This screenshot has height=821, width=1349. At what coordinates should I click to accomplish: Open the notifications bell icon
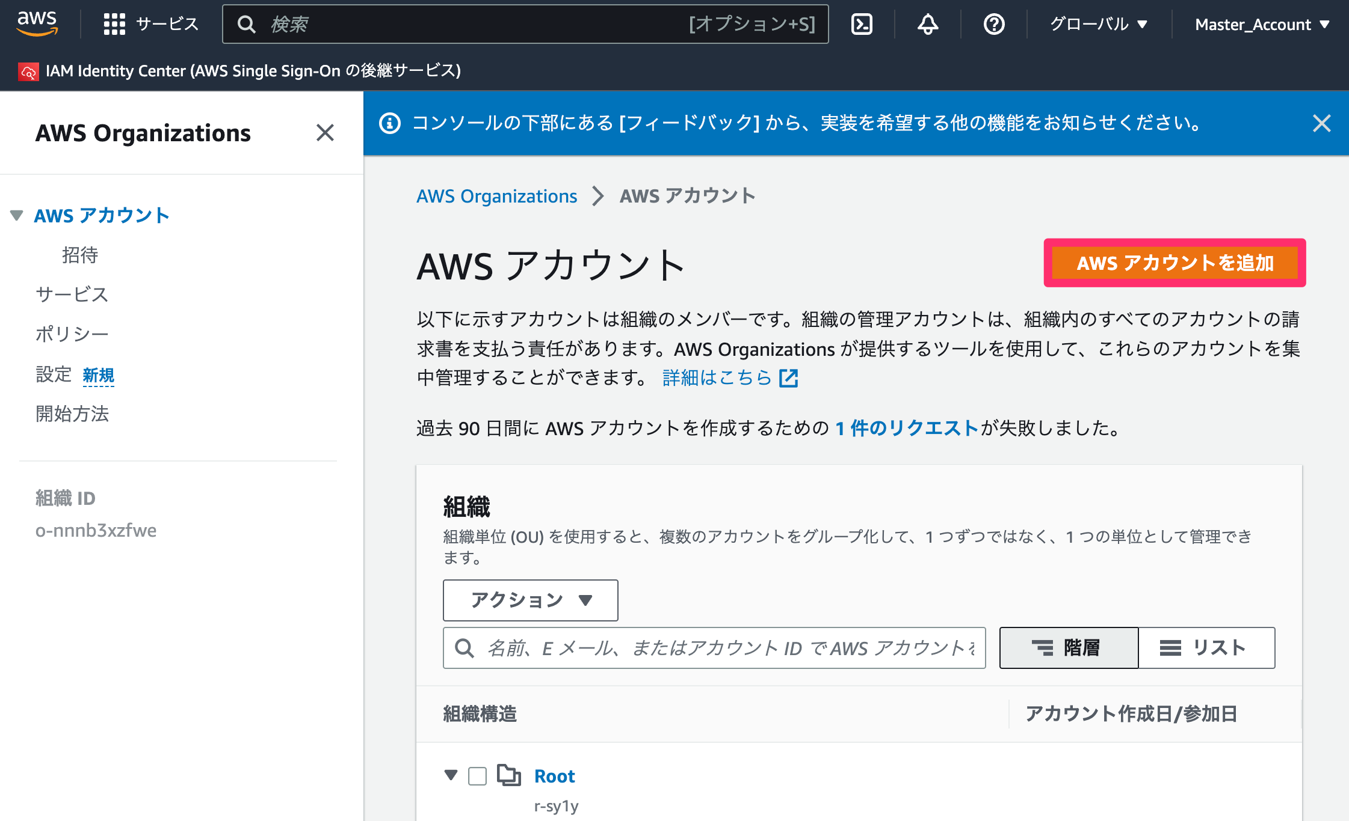click(x=928, y=24)
